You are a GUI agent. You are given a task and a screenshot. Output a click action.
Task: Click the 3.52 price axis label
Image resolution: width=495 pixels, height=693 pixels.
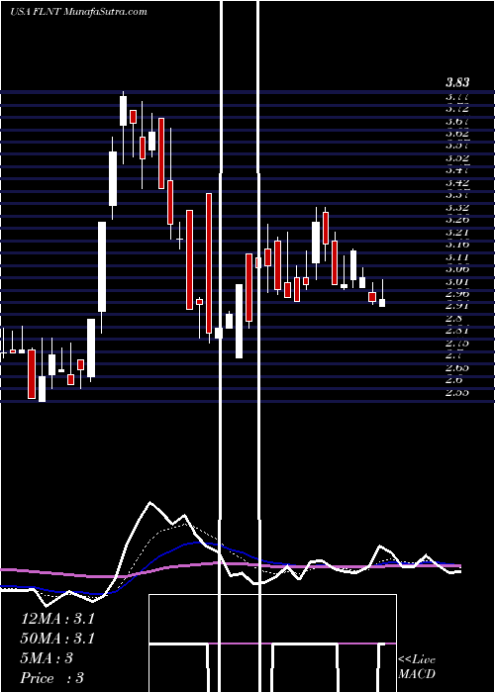point(457,157)
